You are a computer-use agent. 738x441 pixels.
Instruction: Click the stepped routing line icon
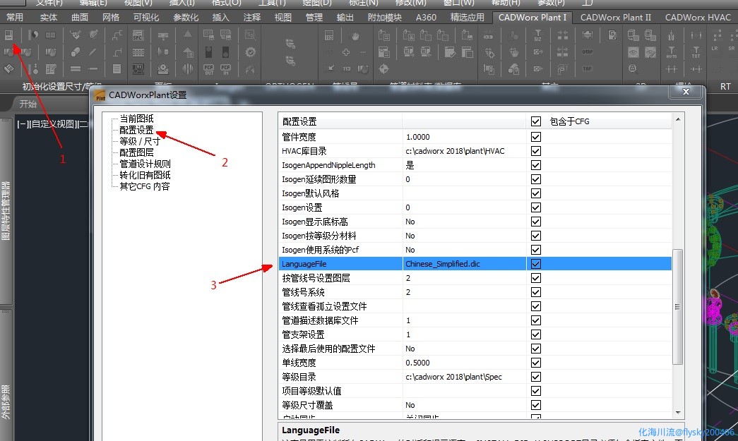click(117, 35)
